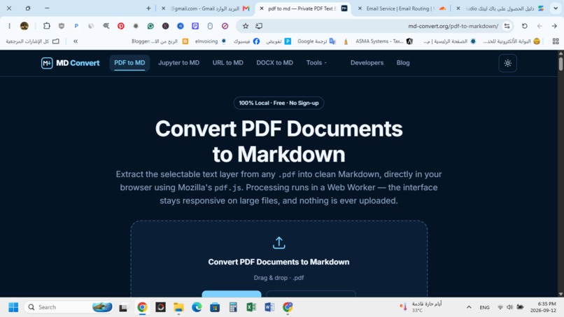Go forward with the browser arrow
The width and height of the screenshot is (564, 317).
[x=554, y=26]
